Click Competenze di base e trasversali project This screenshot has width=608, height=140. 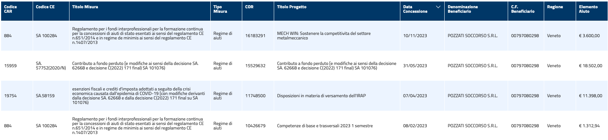pos(325,126)
